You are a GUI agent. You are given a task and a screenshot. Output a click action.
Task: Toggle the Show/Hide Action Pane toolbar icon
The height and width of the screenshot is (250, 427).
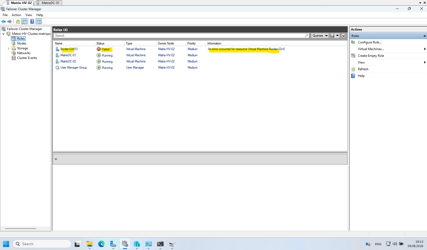pyautogui.click(x=39, y=21)
